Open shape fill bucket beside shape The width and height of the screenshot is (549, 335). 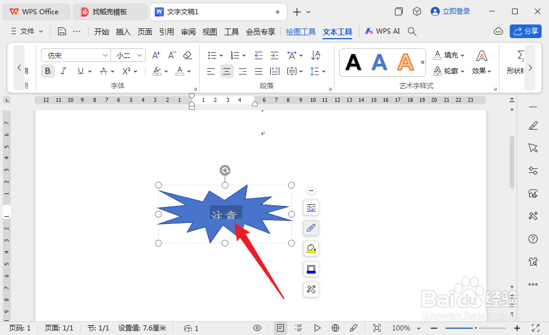[311, 249]
